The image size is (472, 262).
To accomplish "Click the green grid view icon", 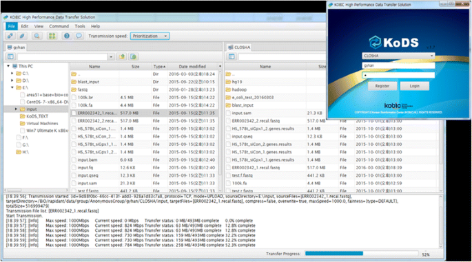I will point(52,36).
